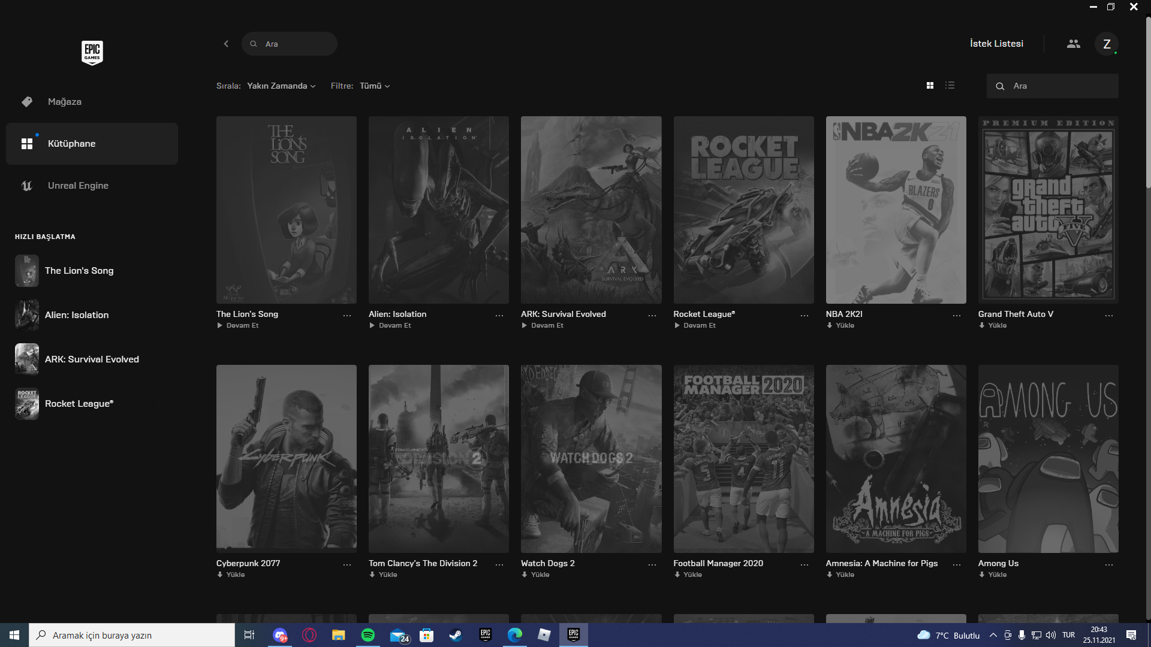
Task: Click the Windows taskbar search box
Action: [132, 635]
